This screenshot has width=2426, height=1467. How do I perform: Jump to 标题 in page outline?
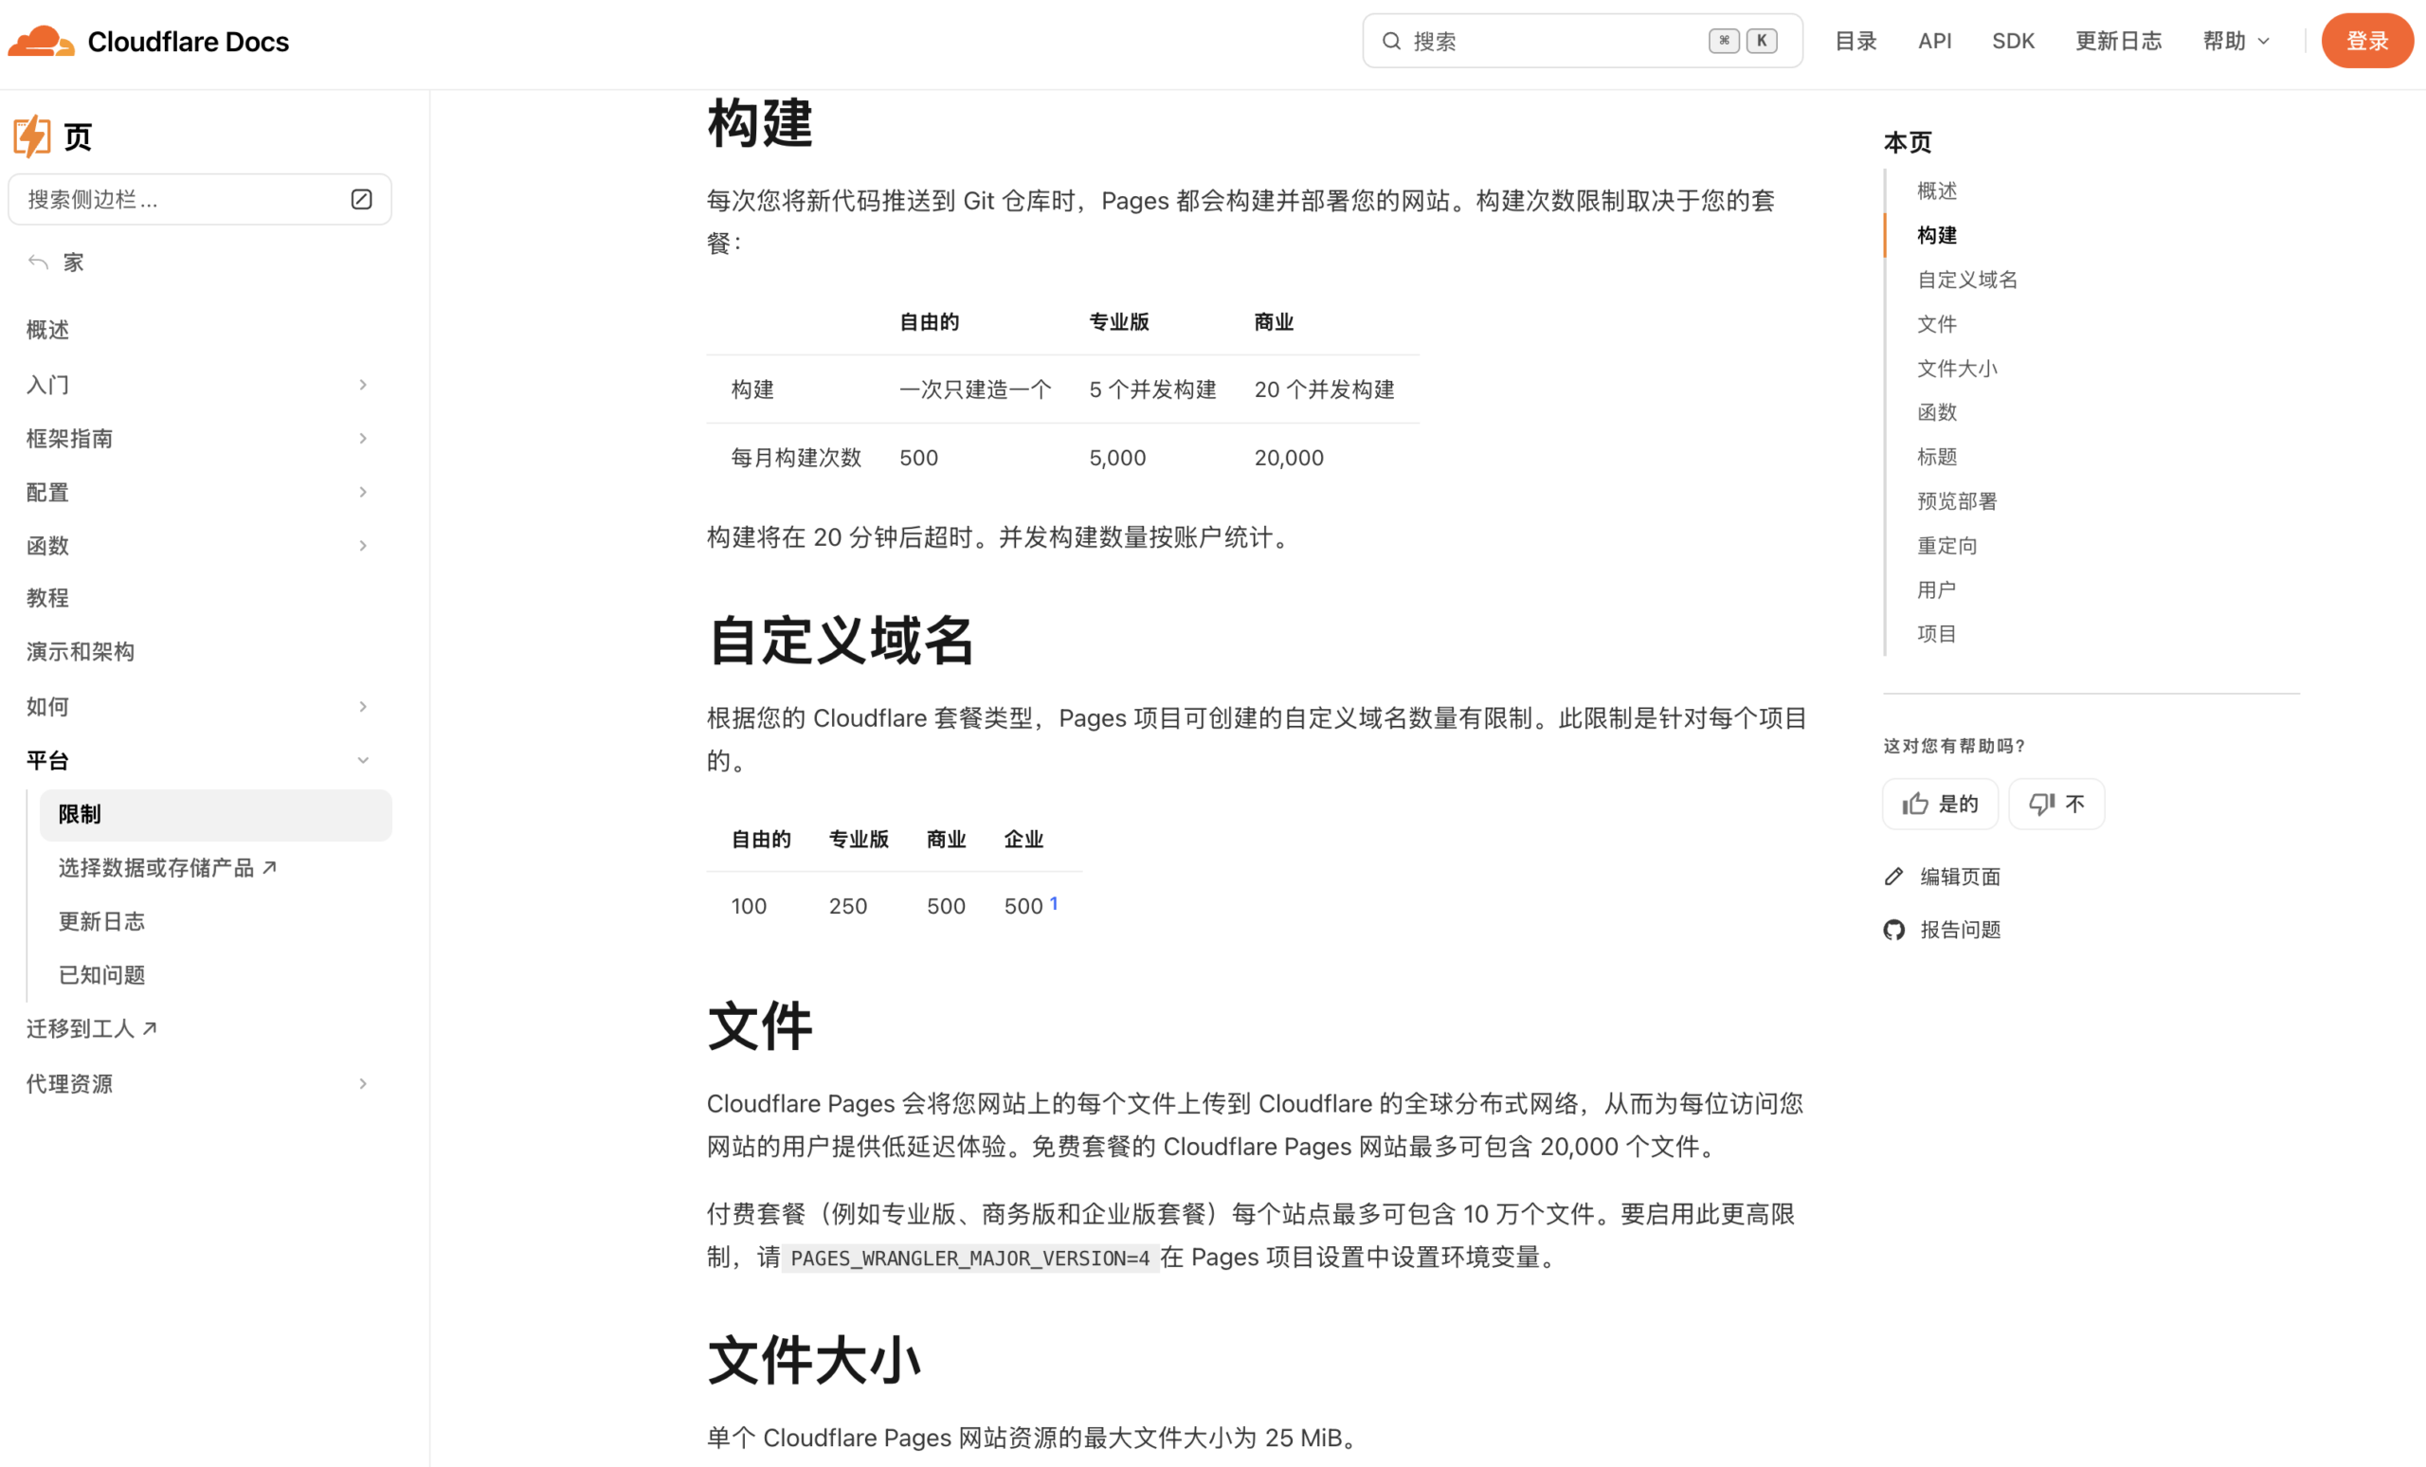pyautogui.click(x=1937, y=457)
